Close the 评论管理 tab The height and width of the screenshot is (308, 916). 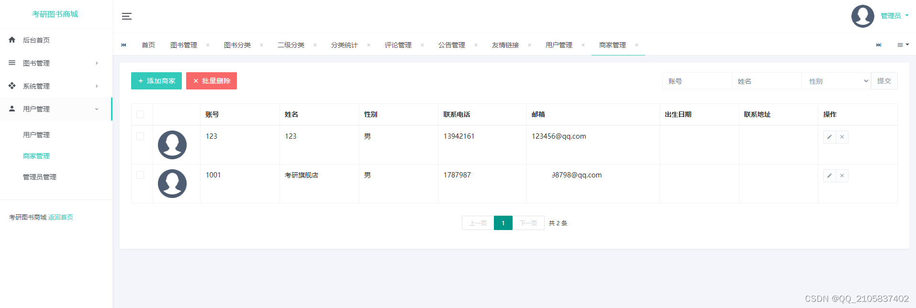[422, 45]
